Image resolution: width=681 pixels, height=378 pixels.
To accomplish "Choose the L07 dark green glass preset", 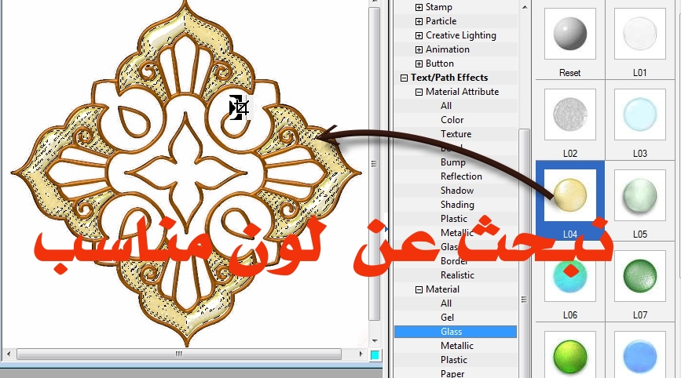I will 639,275.
